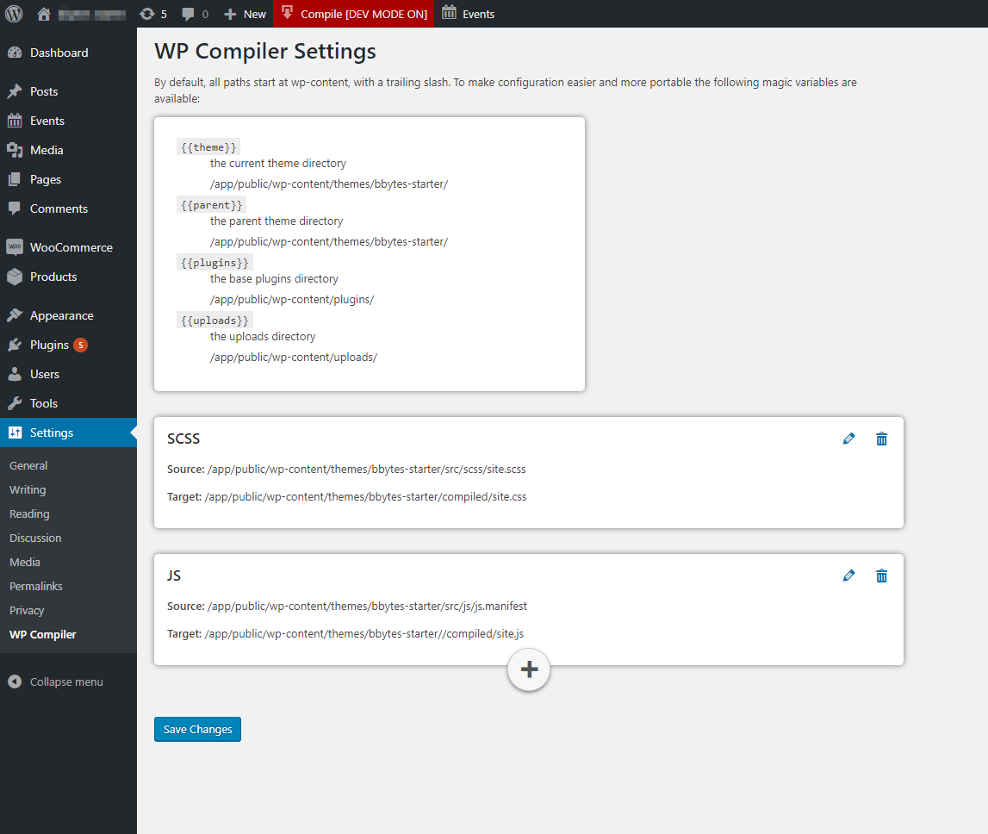The width and height of the screenshot is (988, 834).
Task: Click the Plugins update badge 5
Action: [x=80, y=345]
